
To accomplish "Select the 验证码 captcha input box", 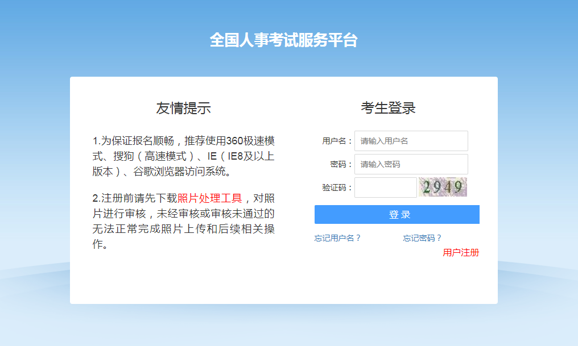I will [x=385, y=187].
